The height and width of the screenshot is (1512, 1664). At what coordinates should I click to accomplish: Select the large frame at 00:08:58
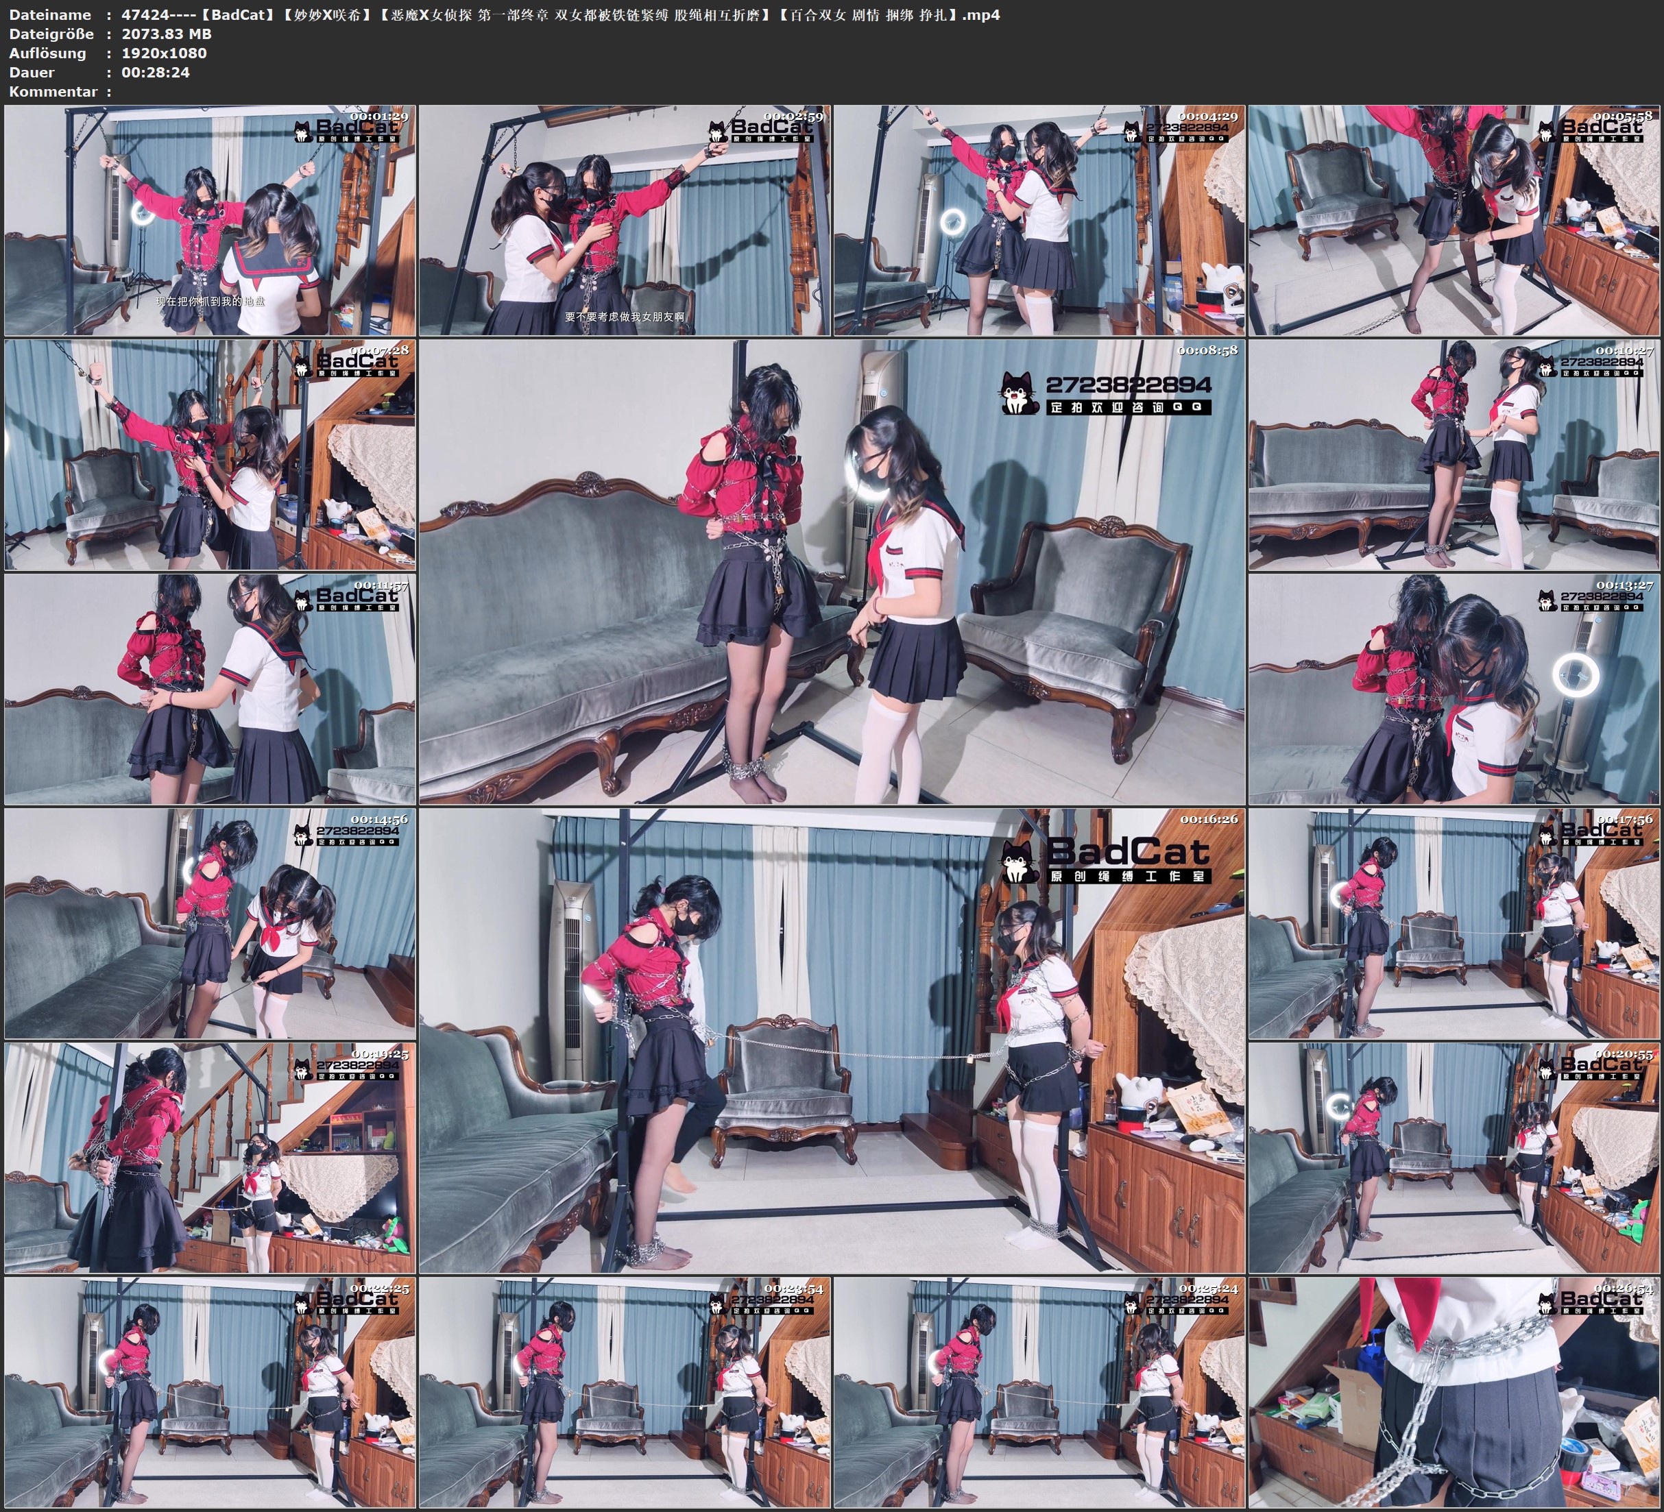pyautogui.click(x=831, y=571)
